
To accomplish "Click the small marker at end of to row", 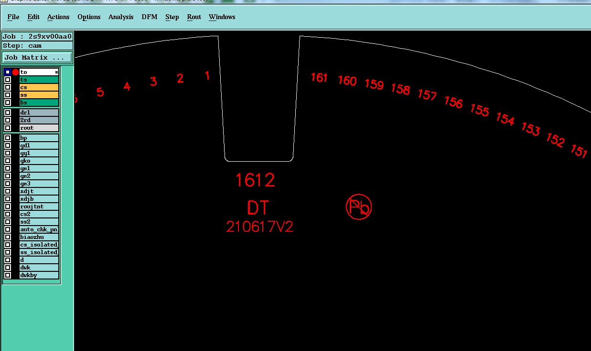I will point(56,72).
